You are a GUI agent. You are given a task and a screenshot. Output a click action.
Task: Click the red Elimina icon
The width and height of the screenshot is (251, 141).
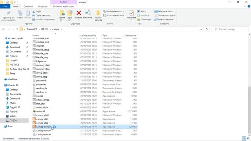tap(78, 13)
